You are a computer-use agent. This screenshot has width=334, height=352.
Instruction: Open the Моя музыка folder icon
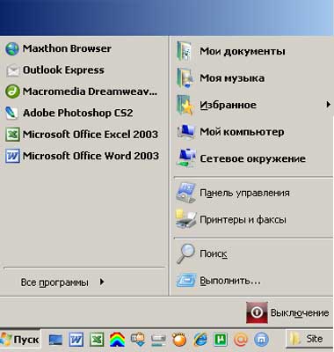185,78
